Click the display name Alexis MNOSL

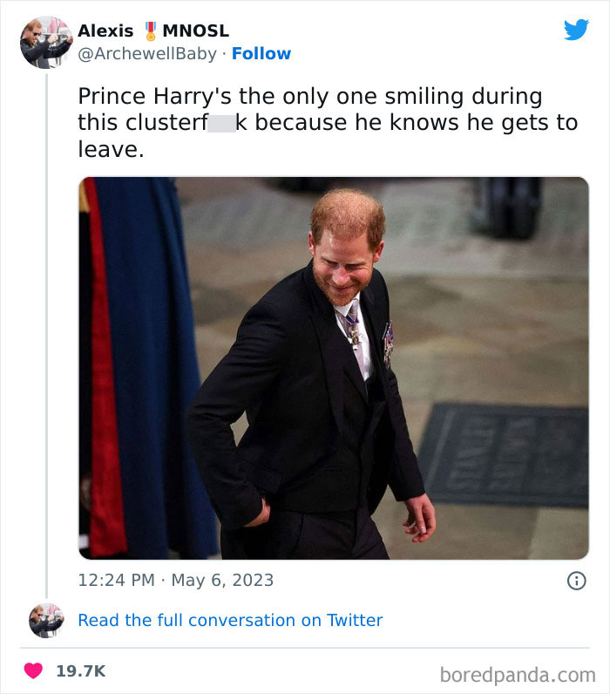point(153,31)
